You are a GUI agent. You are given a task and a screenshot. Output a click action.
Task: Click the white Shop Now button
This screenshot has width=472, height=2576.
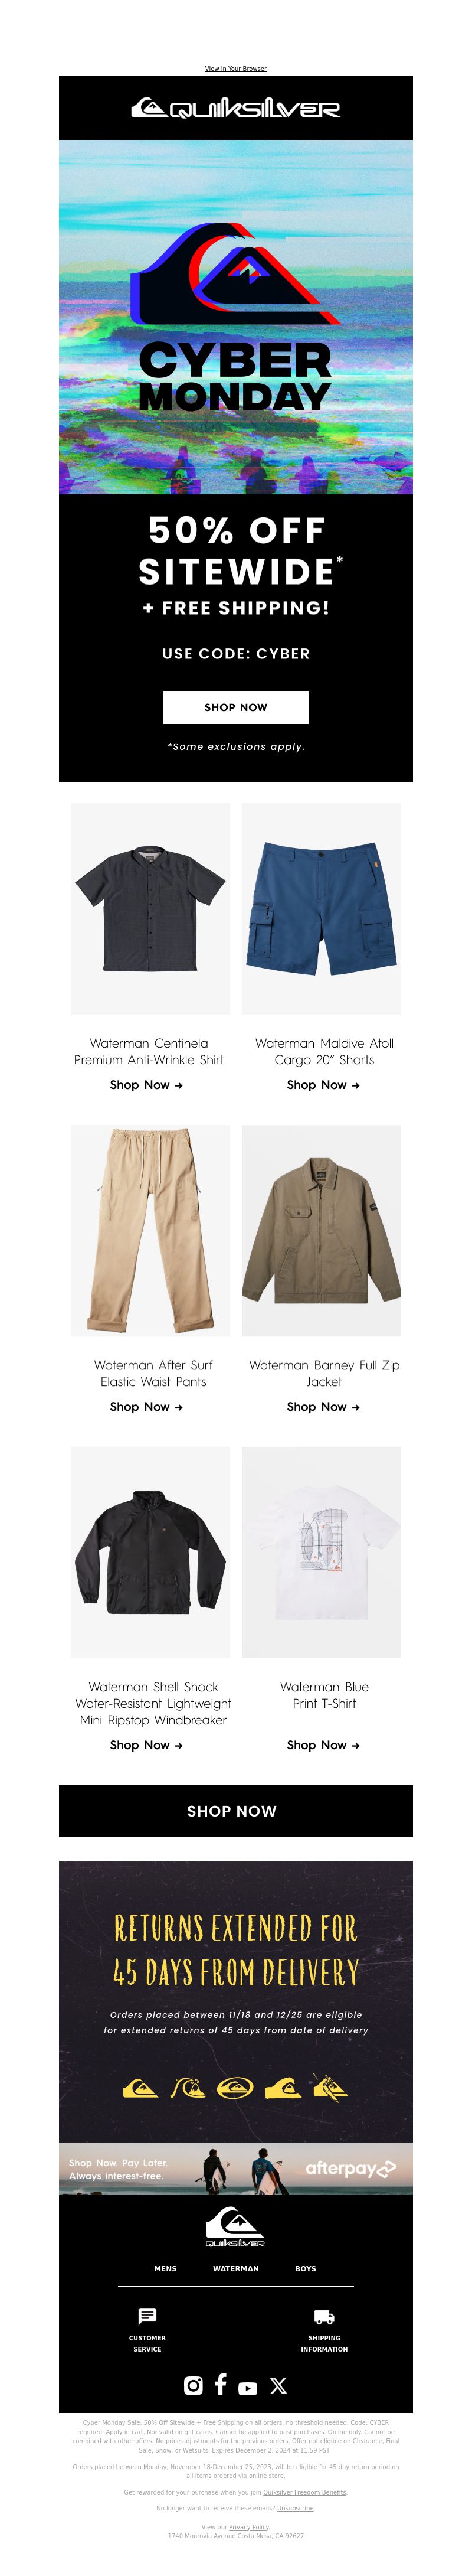pyautogui.click(x=236, y=707)
